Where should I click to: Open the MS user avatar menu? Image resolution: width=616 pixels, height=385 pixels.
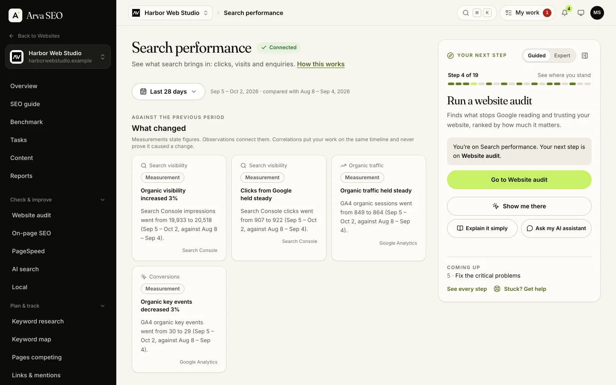click(597, 13)
